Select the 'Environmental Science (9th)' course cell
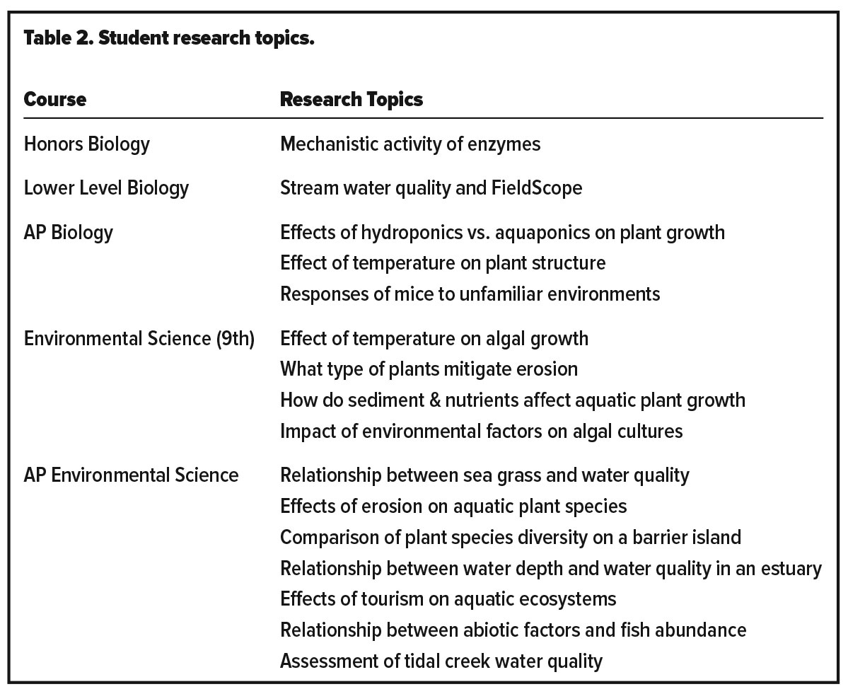Image resolution: width=848 pixels, height=694 pixels. point(139,338)
